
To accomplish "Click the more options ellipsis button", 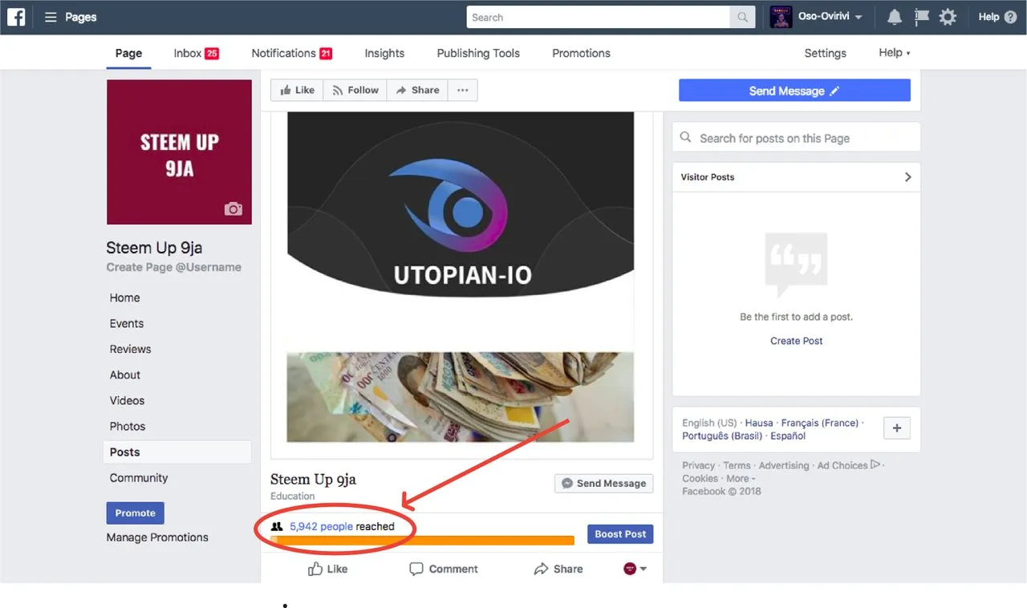I will 463,91.
